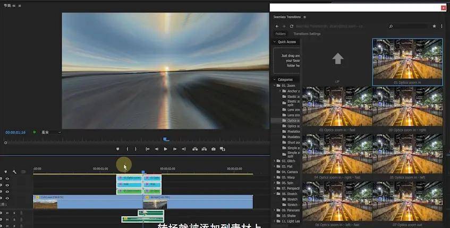Jump to the In point

pos(148,149)
